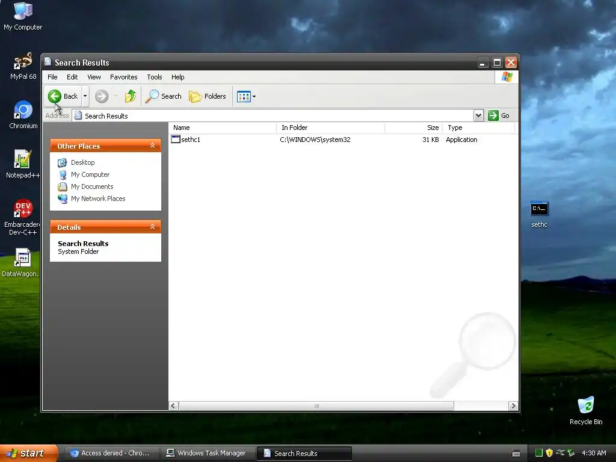The width and height of the screenshot is (616, 462).
Task: Click the on-screen keyboard tray icon
Action: point(516,454)
